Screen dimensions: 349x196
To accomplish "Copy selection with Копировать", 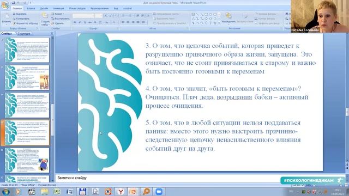I will (21, 19).
